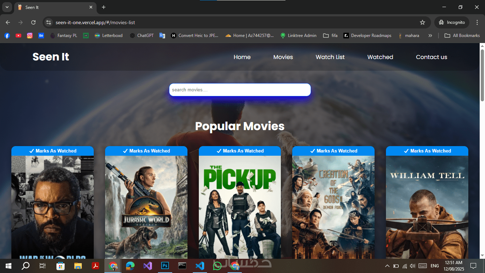Open the Jurassic World poster
This screenshot has width=485, height=273.
146,207
